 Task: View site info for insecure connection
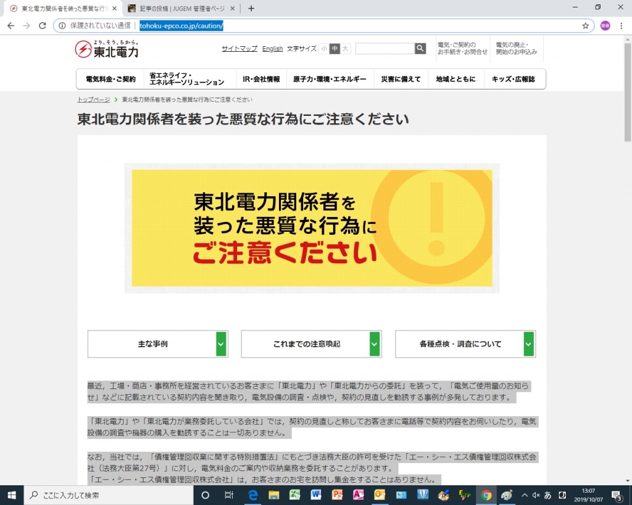[x=62, y=26]
